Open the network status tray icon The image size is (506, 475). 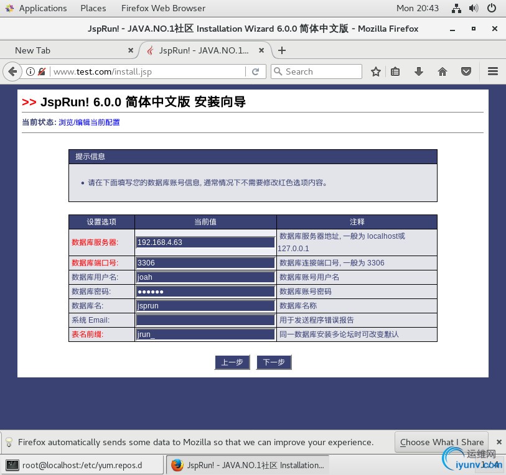pos(456,8)
